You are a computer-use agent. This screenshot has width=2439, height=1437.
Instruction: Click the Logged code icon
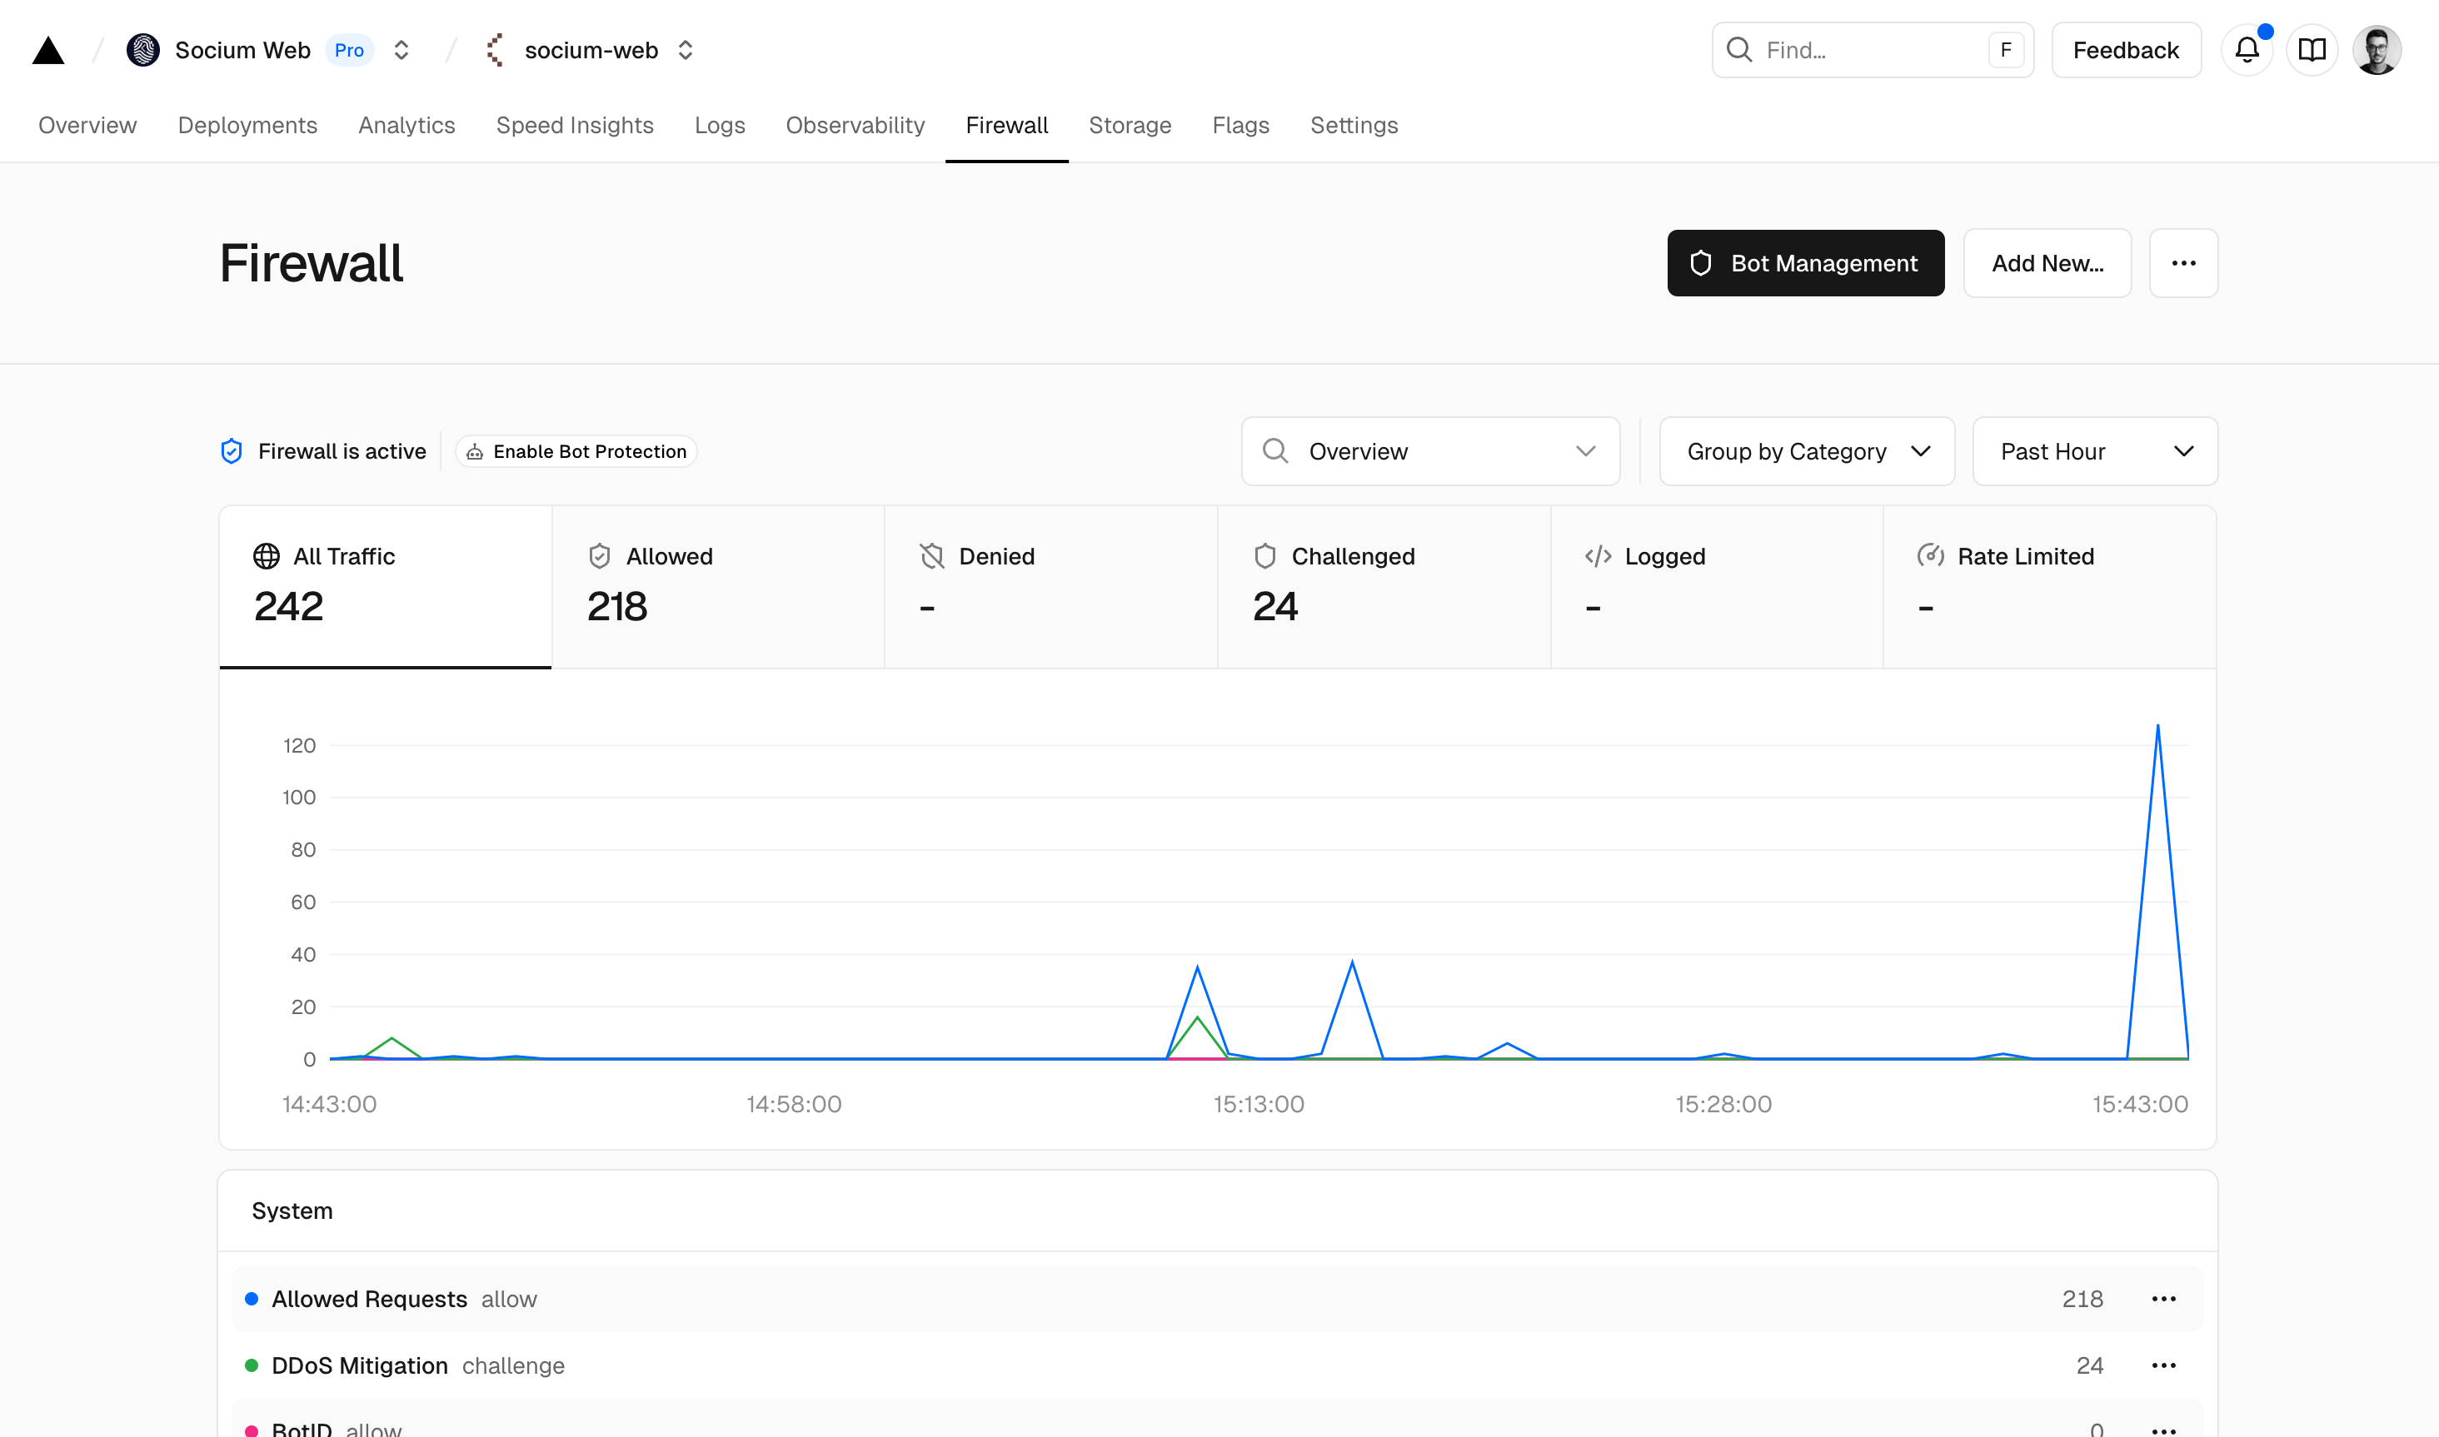[x=1596, y=556]
